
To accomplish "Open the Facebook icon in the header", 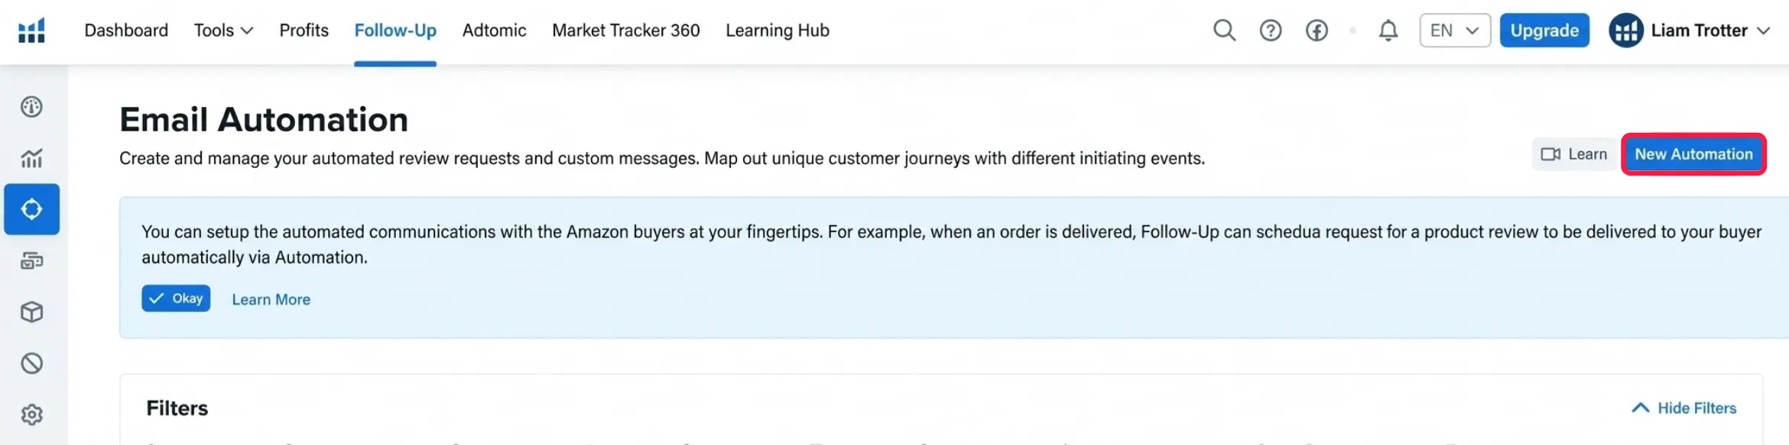I will (1317, 31).
